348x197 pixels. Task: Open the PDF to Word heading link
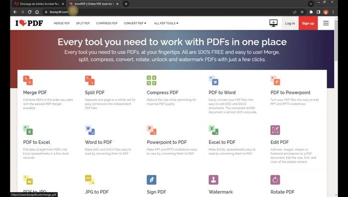[x=222, y=93]
